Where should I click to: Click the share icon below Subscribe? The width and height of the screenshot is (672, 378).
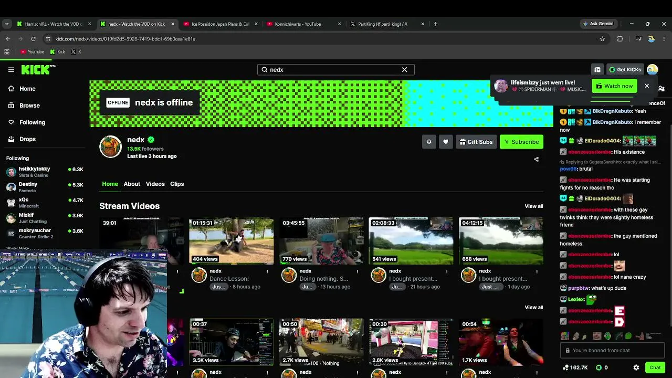point(536,159)
